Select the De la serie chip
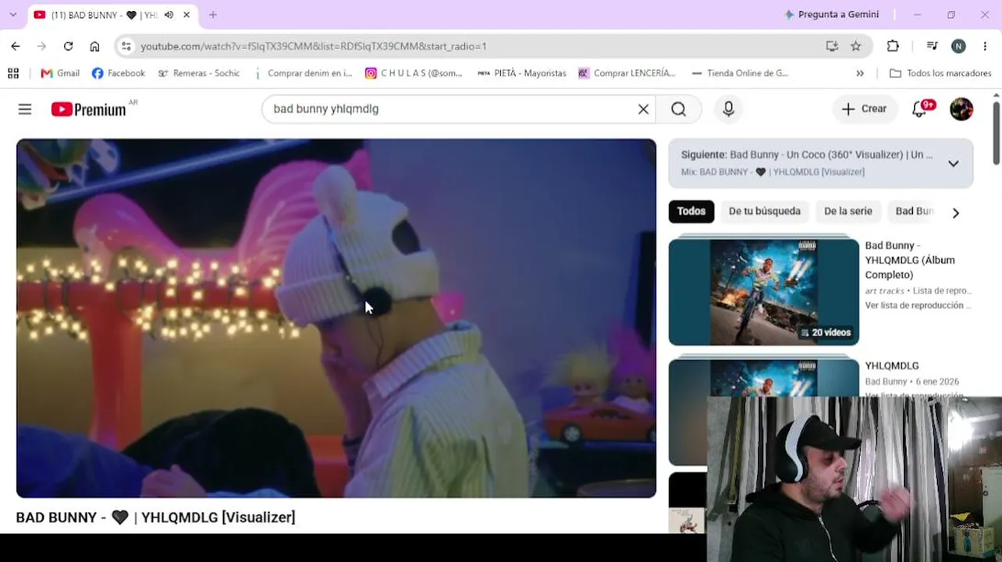The width and height of the screenshot is (1002, 562). click(x=848, y=212)
